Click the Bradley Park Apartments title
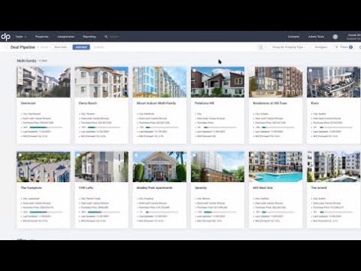 [x=154, y=187]
